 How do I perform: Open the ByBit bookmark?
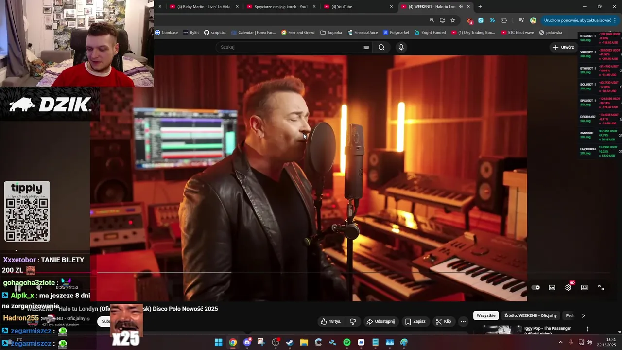191,33
